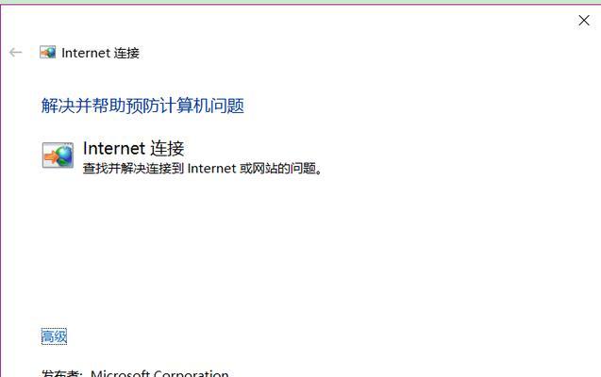This screenshot has height=377, width=601.
Task: Click the globe in the small header icon
Action: [51, 53]
